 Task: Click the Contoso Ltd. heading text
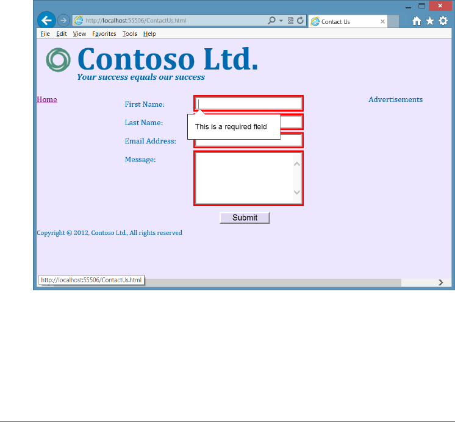[168, 59]
